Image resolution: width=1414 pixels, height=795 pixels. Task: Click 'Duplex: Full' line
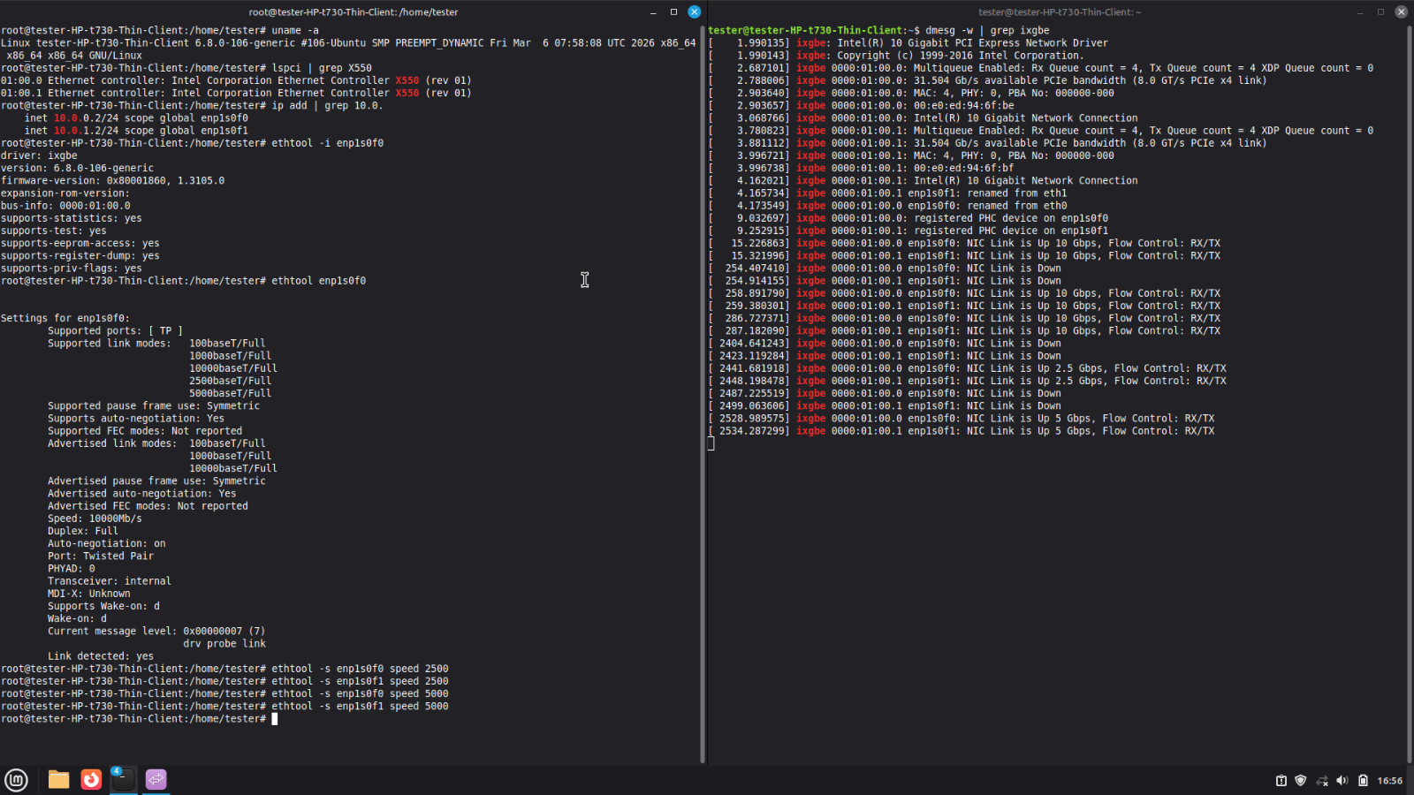(83, 531)
